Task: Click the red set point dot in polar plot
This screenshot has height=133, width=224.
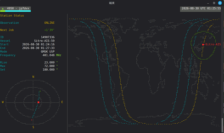Action: click(x=31, y=120)
